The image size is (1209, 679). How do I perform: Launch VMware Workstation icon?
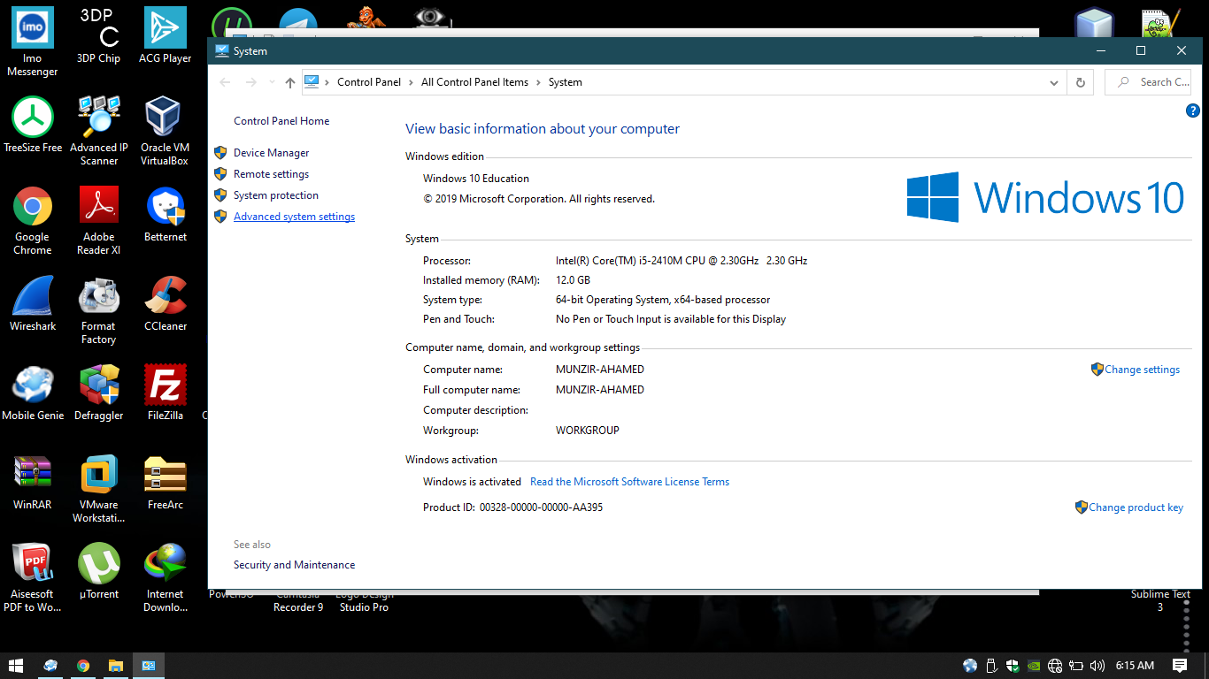98,488
